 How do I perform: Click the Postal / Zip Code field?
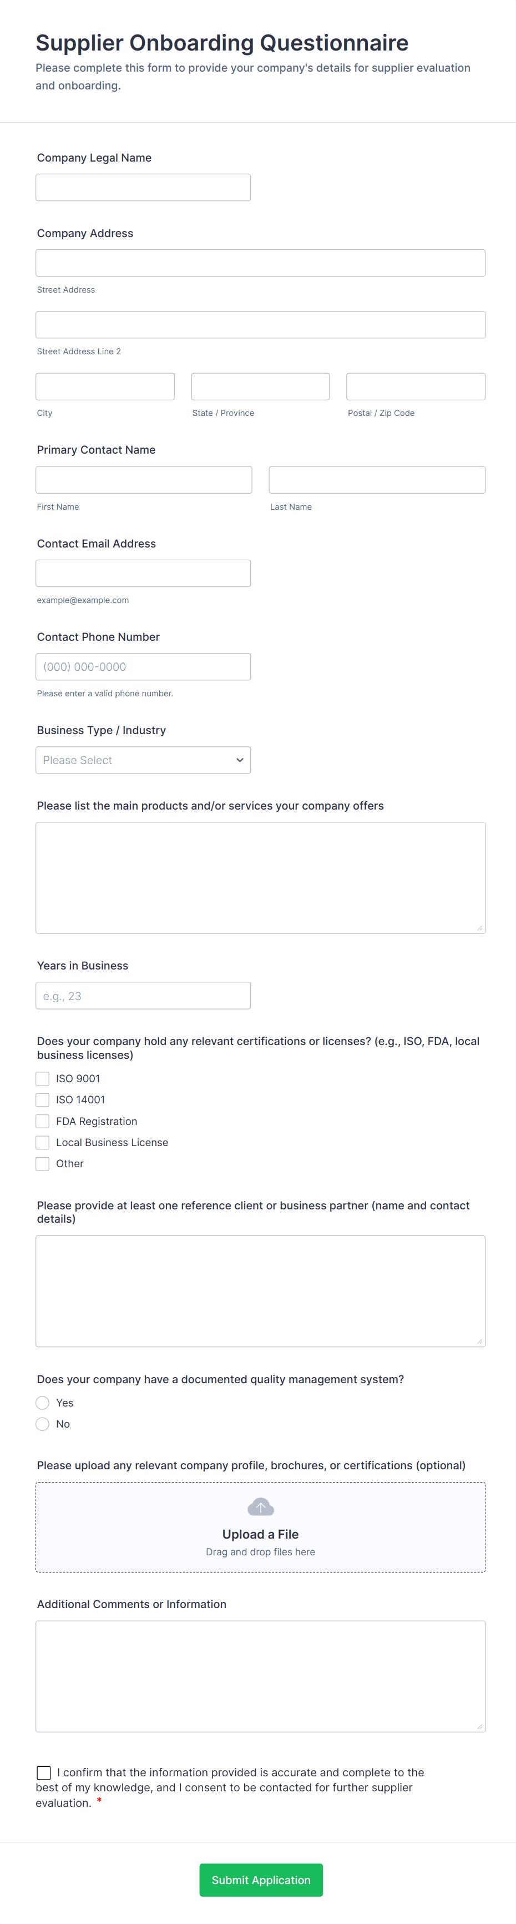(415, 387)
